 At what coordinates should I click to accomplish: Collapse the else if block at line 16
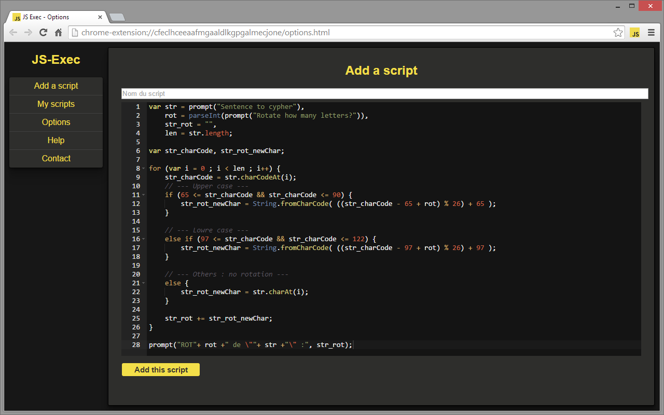click(143, 239)
